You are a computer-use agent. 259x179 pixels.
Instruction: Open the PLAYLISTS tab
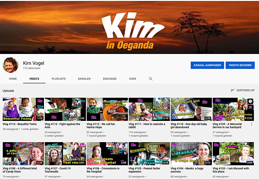click(x=59, y=79)
